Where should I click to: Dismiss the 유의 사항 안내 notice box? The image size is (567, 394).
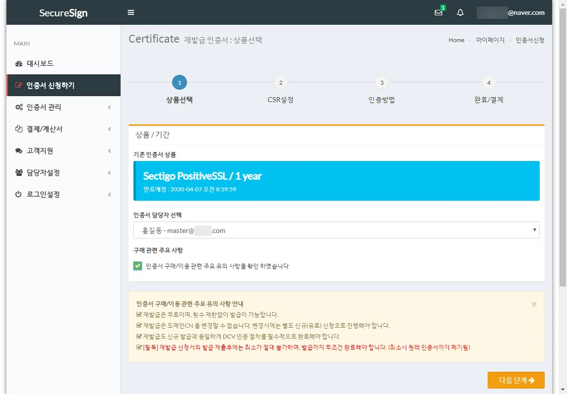pyautogui.click(x=534, y=304)
